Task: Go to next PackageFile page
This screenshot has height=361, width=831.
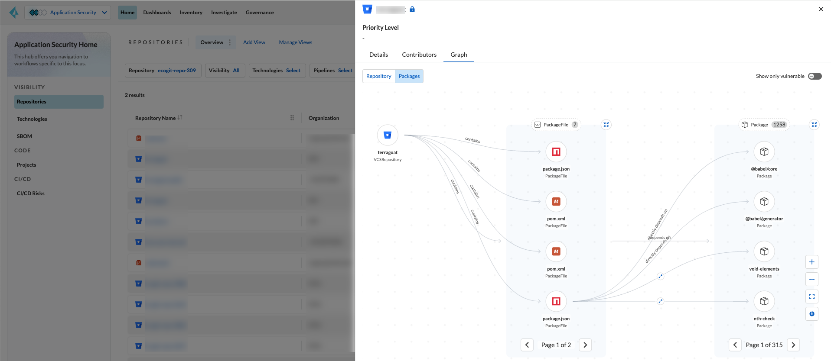Action: tap(585, 345)
